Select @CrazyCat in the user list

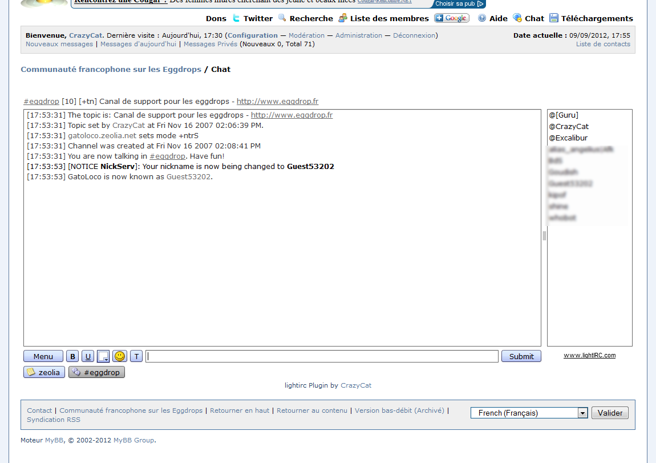pyautogui.click(x=569, y=126)
